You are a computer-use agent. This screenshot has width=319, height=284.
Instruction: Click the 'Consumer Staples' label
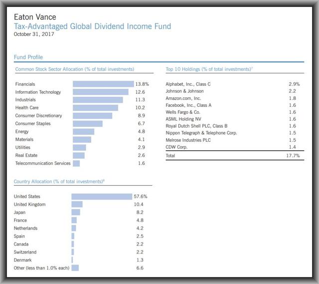point(33,124)
